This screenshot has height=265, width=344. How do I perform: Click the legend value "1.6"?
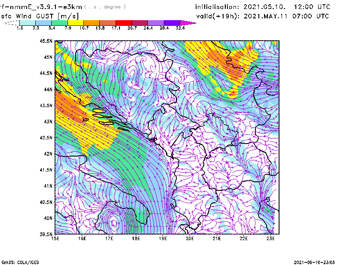point(20,28)
